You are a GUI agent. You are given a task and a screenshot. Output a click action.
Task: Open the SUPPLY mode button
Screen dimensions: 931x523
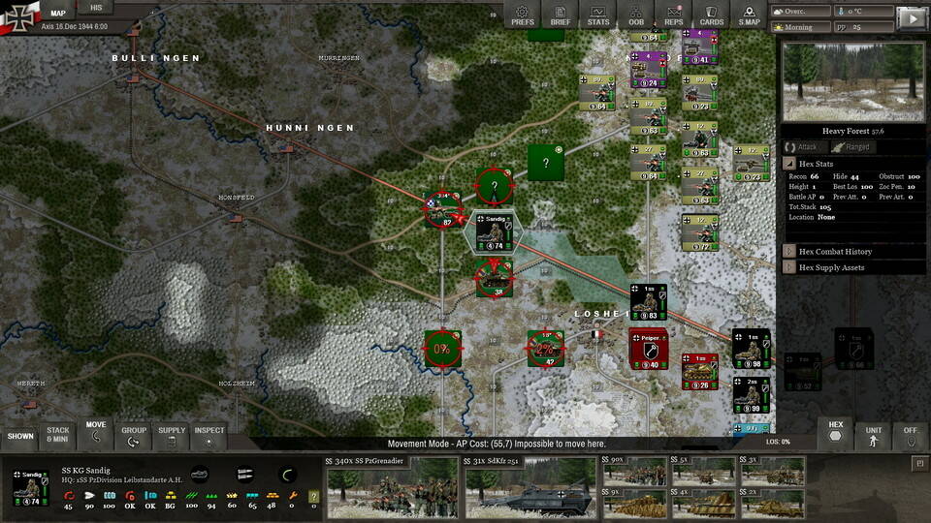[172, 435]
